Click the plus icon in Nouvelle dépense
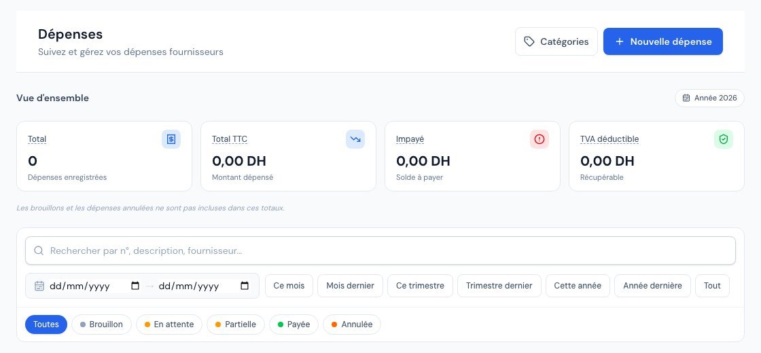Image resolution: width=761 pixels, height=353 pixels. [619, 41]
